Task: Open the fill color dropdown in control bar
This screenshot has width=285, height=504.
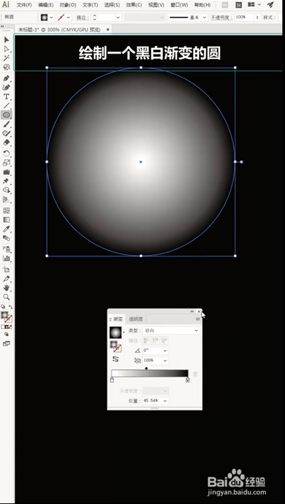Action: (x=52, y=17)
